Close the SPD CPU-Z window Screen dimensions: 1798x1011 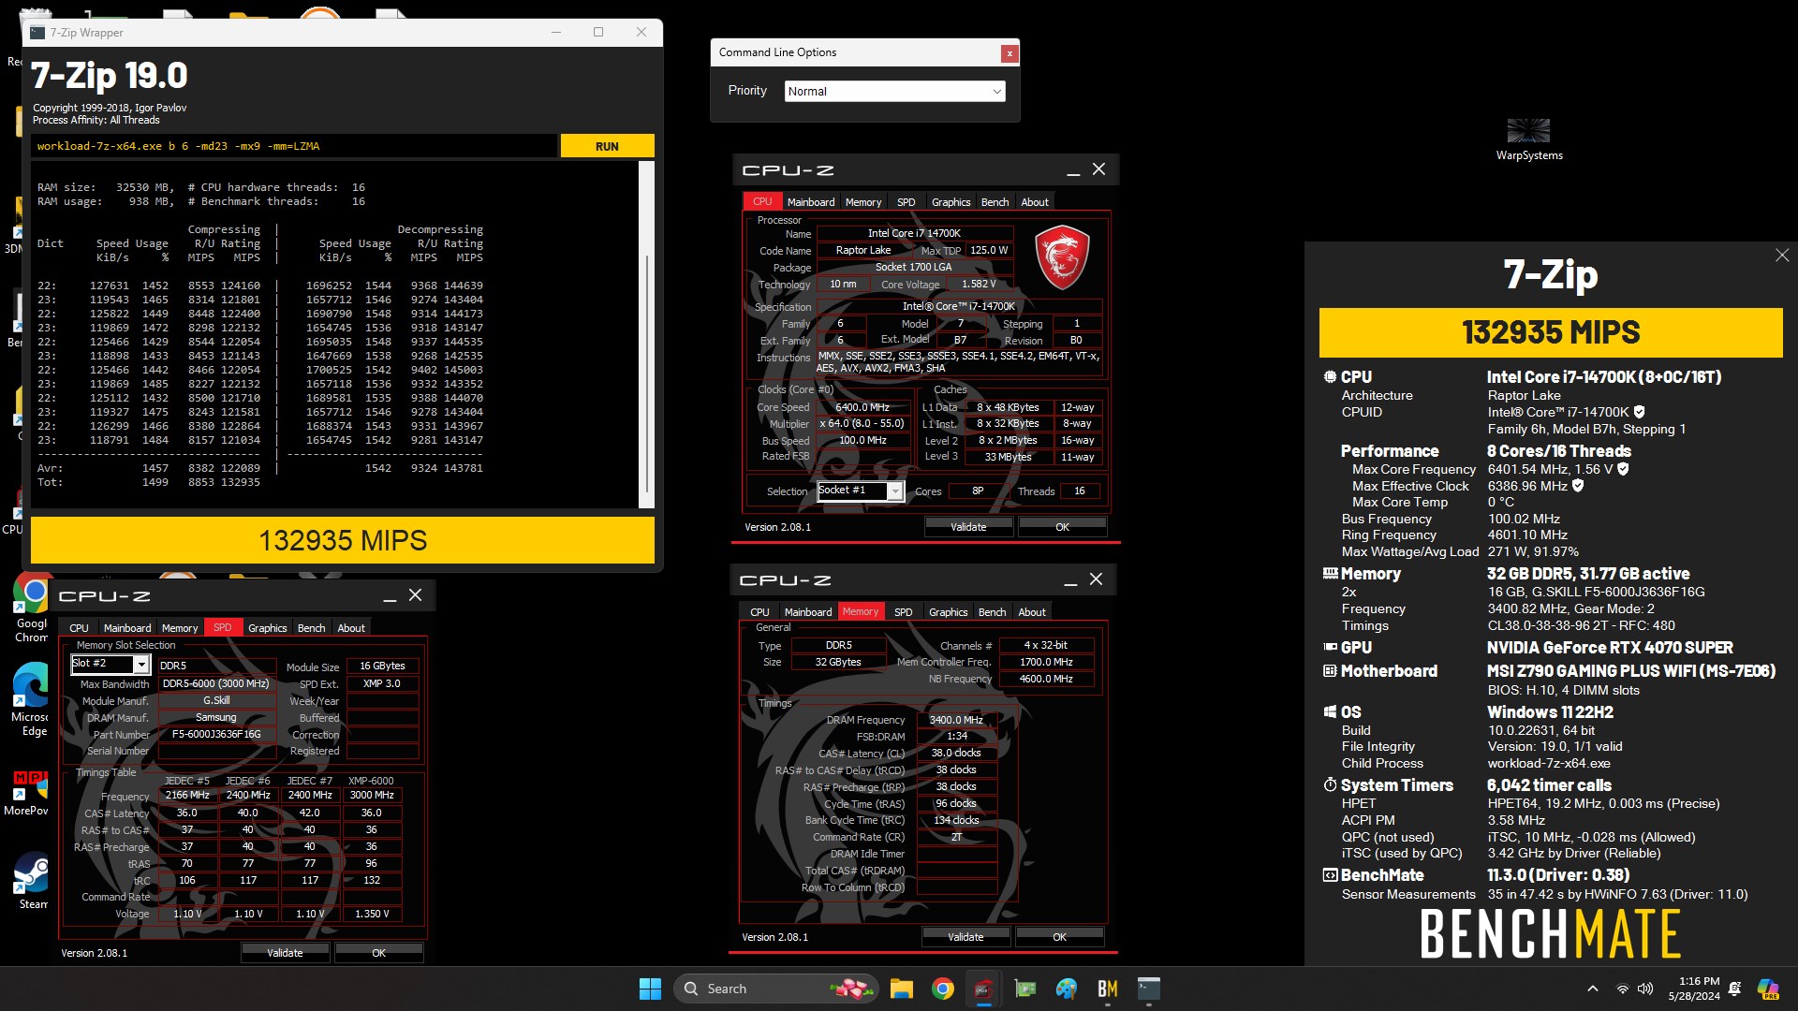[x=416, y=595]
